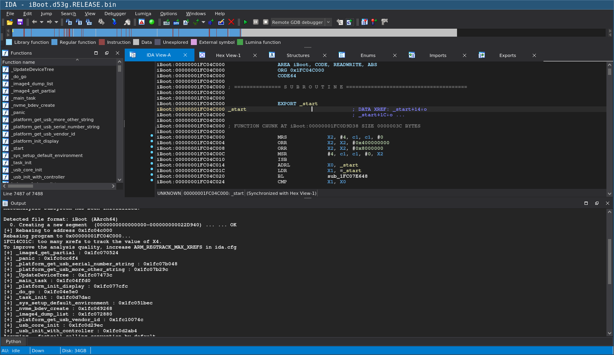Image resolution: width=614 pixels, height=355 pixels.
Task: Open the backward jump history dropdown
Action: (x=41, y=22)
